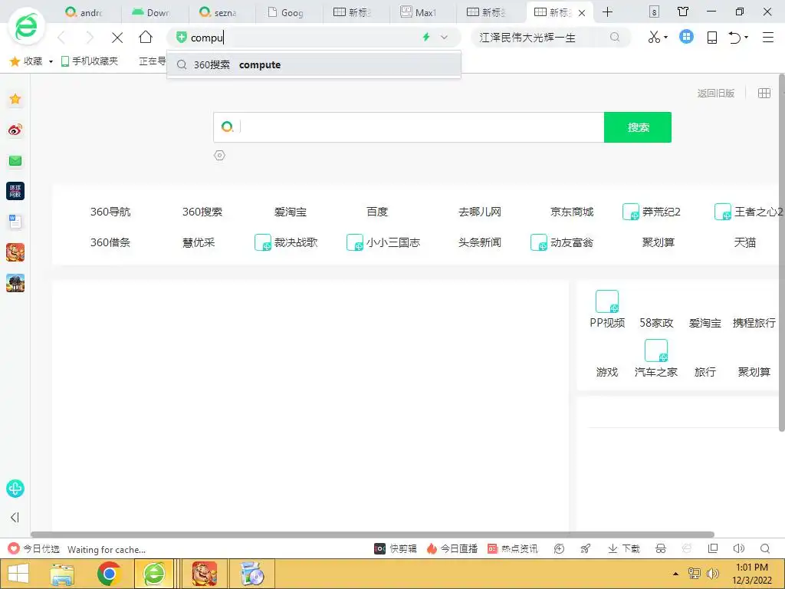Click the grid layout icon near 返回旧版
Screen dimensions: 785x589
764,93
